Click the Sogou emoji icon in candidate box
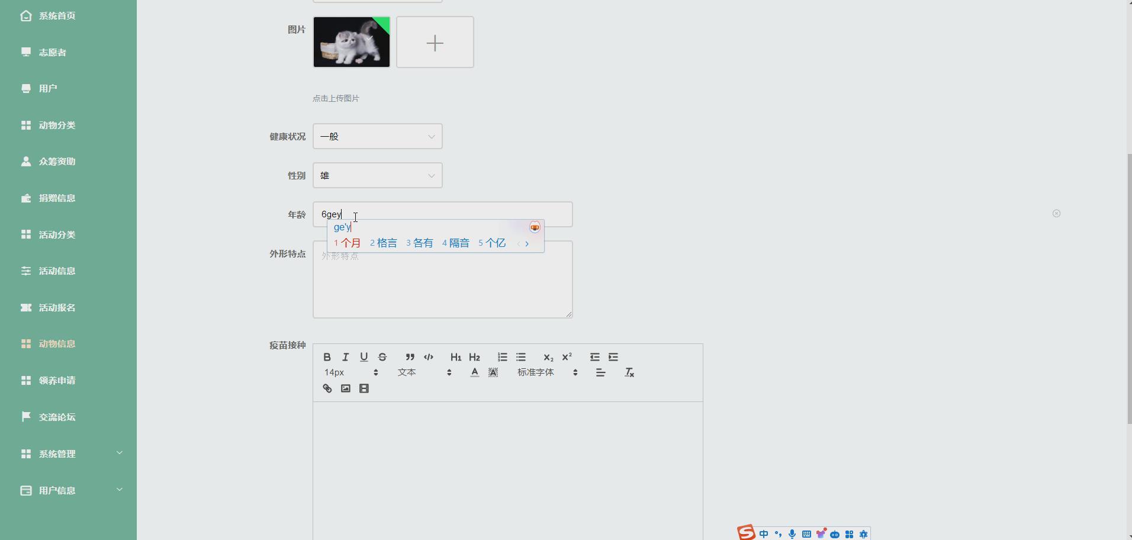1132x540 pixels. coord(535,227)
